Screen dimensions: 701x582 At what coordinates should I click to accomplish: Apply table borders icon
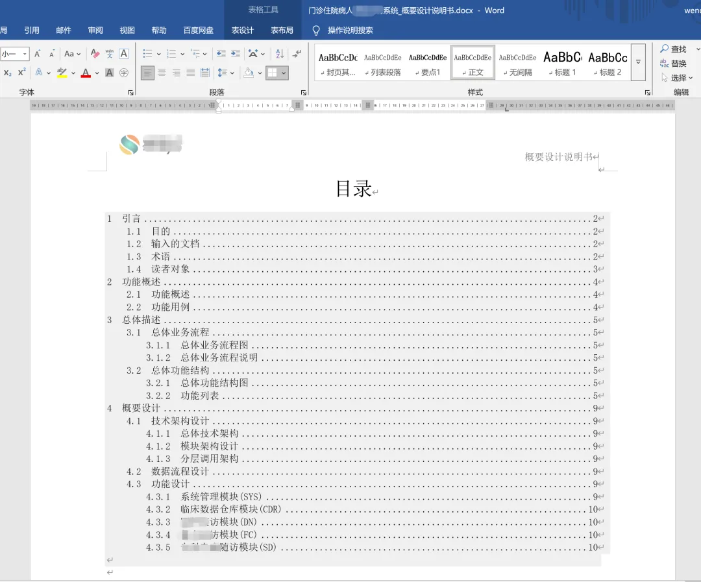tap(272, 73)
